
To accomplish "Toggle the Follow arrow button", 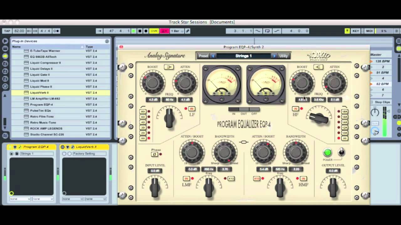I will point(99,31).
